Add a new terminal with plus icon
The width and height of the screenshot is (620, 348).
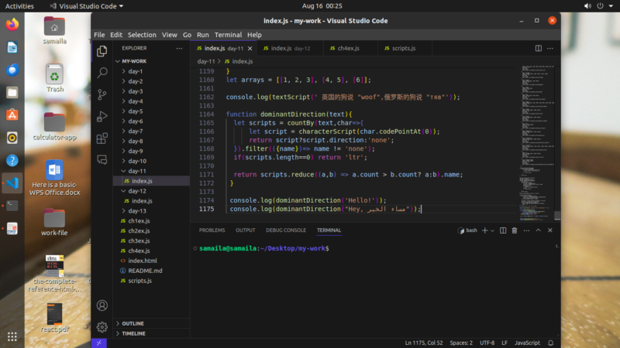[485, 230]
